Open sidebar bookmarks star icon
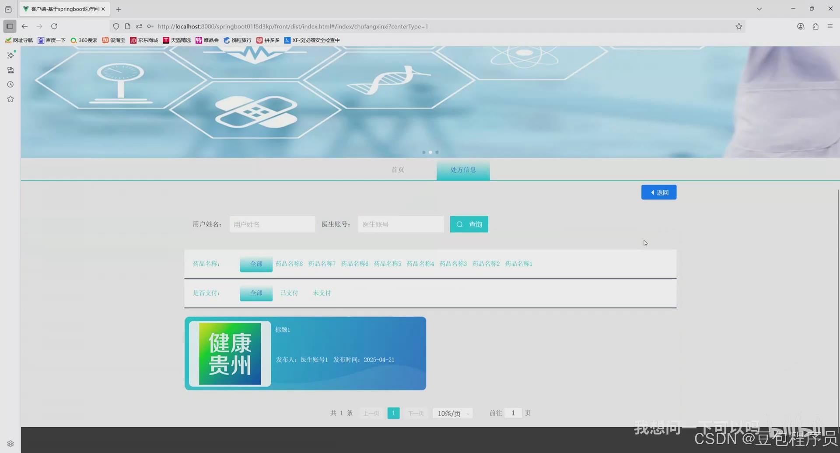The height and width of the screenshot is (453, 840). (10, 99)
